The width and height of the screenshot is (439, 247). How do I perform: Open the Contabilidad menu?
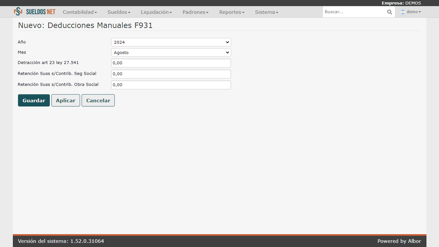[80, 12]
